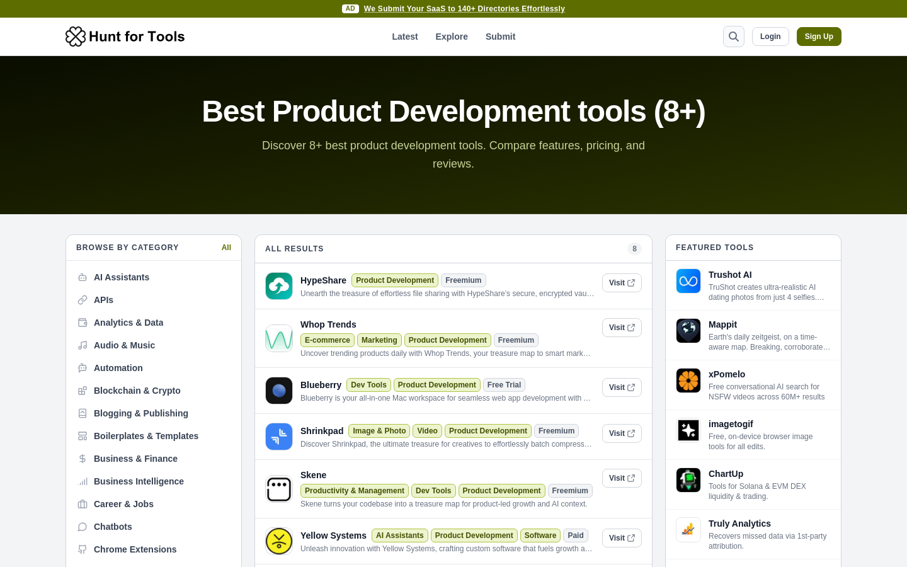This screenshot has height=567, width=907.
Task: Select the Business Intelligence category
Action: (154, 481)
